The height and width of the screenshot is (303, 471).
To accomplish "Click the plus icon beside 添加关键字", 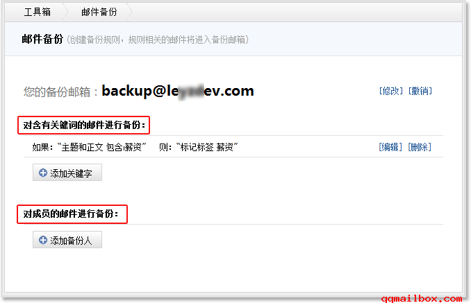I will point(43,173).
